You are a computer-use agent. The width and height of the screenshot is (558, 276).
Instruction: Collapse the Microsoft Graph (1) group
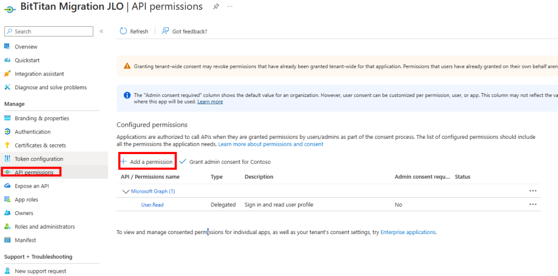[125, 192]
